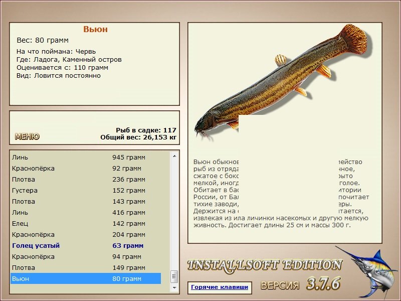Select the Краснопёрка 204 грамм row
The height and width of the screenshot is (301, 401).
click(x=86, y=234)
